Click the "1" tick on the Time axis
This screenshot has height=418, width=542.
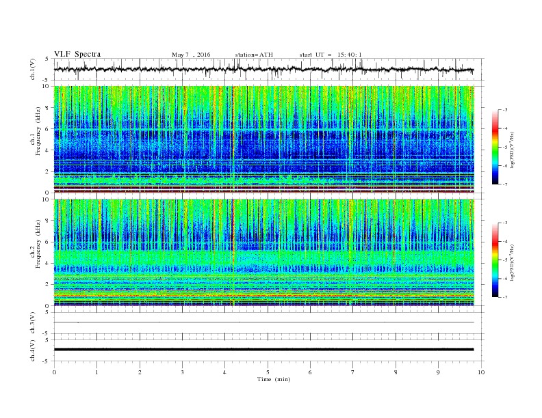tap(96, 372)
